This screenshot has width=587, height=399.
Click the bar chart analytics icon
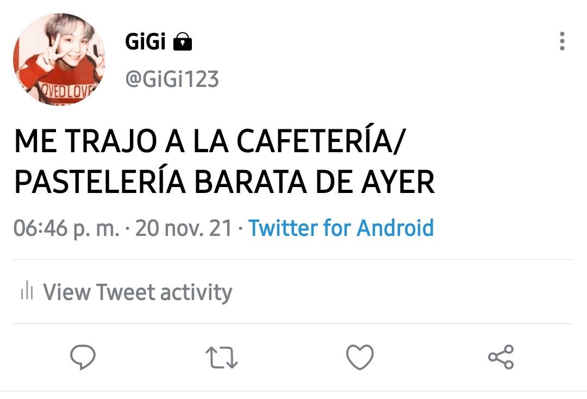[27, 291]
